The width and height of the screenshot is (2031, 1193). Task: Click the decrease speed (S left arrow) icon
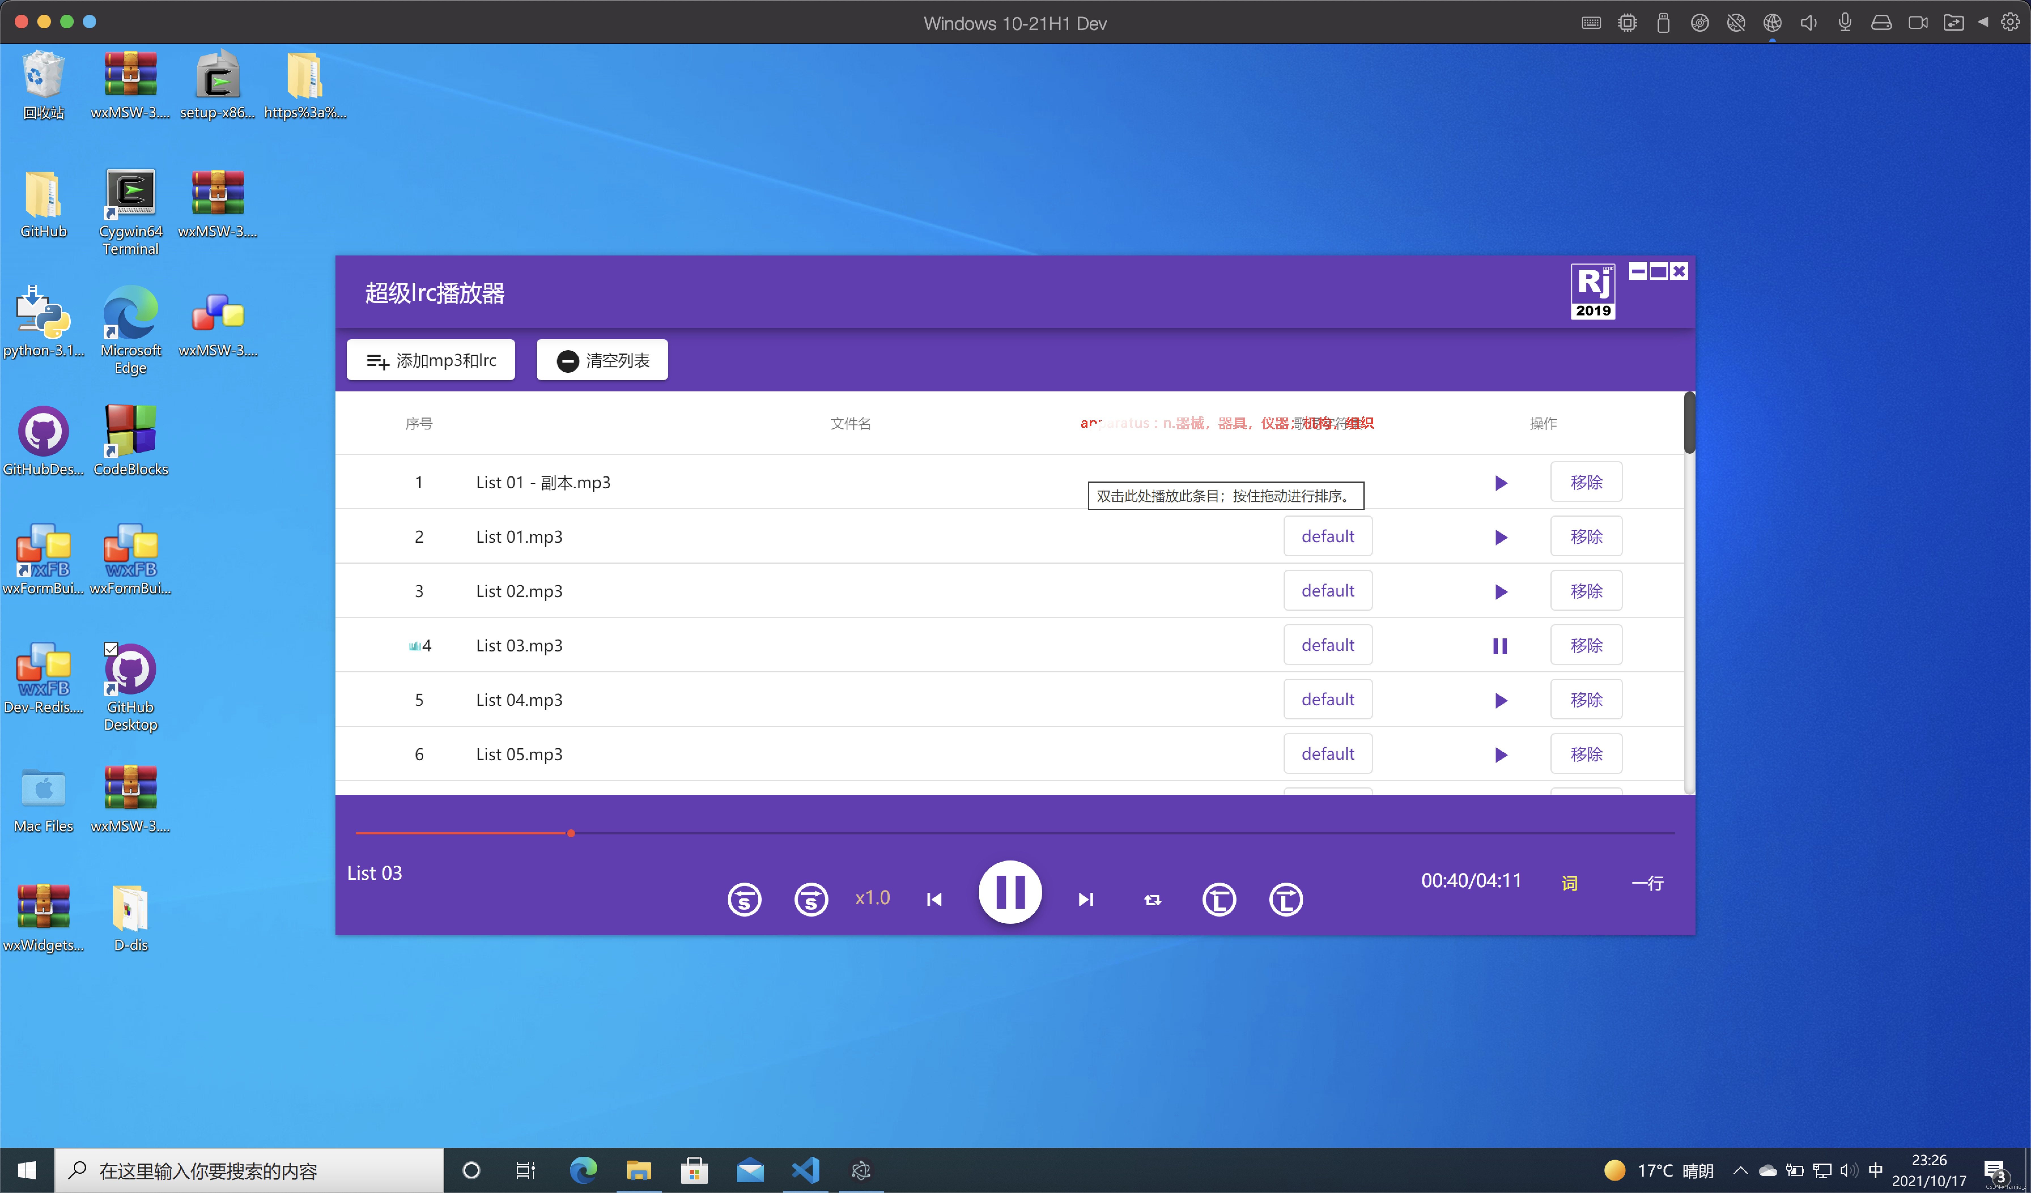pyautogui.click(x=744, y=899)
